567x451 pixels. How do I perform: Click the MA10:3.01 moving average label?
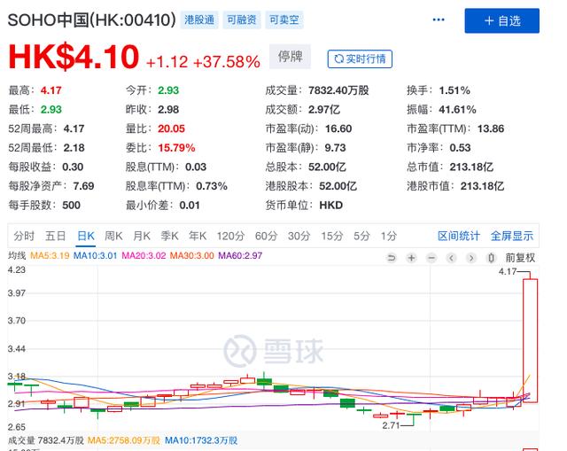(95, 256)
